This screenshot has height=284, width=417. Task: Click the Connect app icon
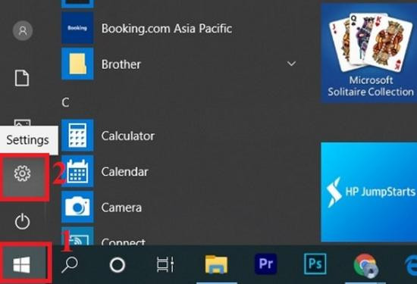coord(77,236)
